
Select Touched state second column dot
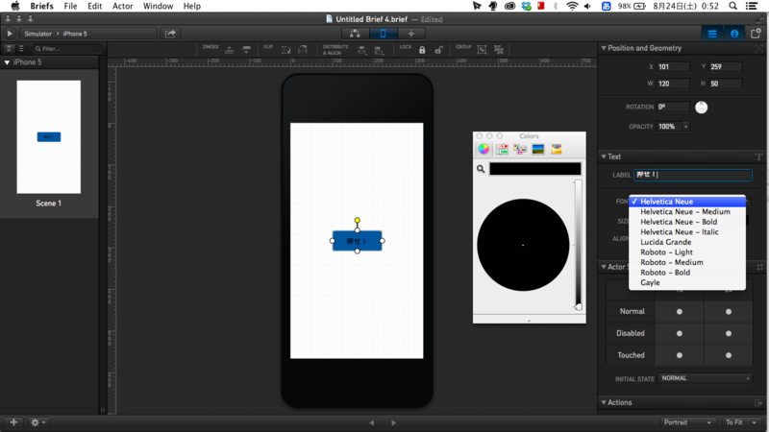729,355
